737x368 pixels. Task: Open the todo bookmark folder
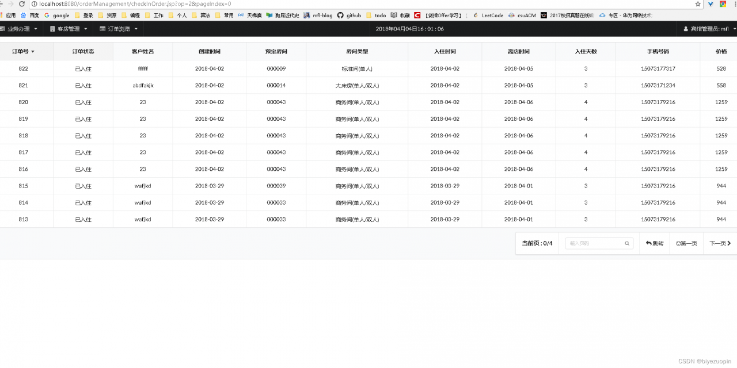tap(376, 16)
